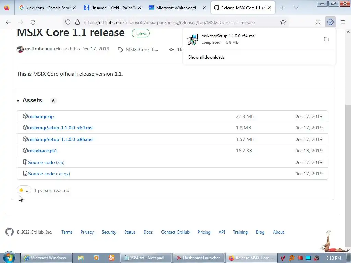Open the Firefox hamburger menu
351x263 pixels.
tap(343, 22)
